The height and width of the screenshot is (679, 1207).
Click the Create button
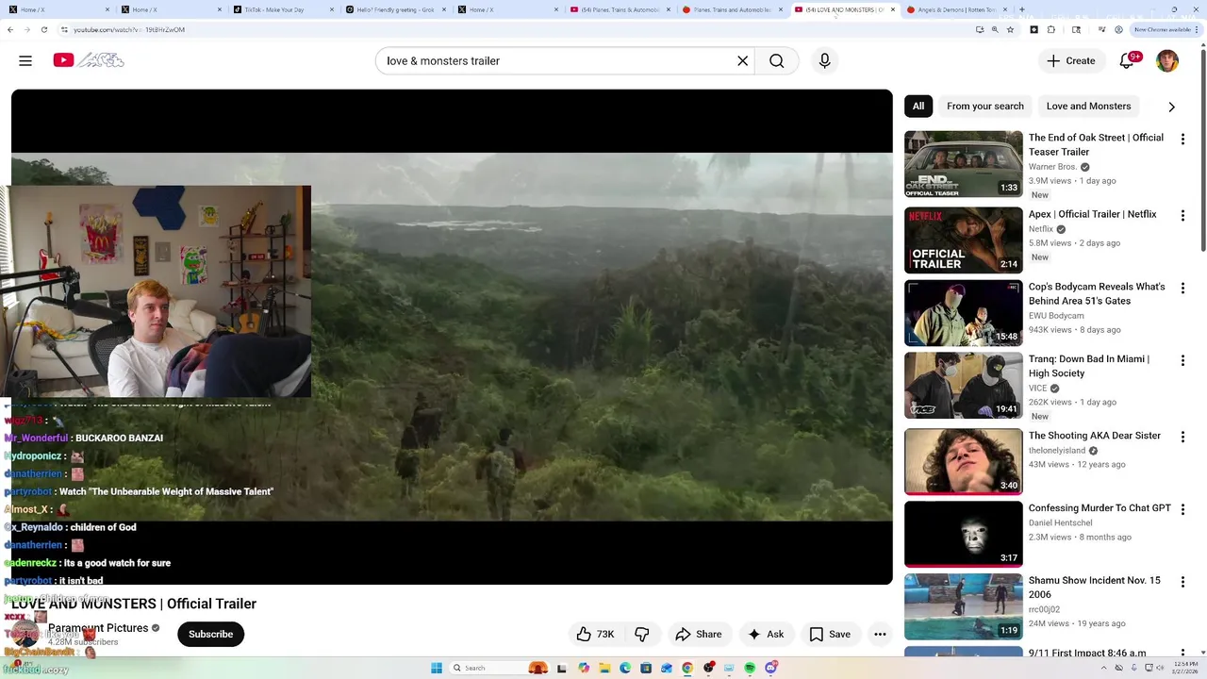click(x=1070, y=60)
